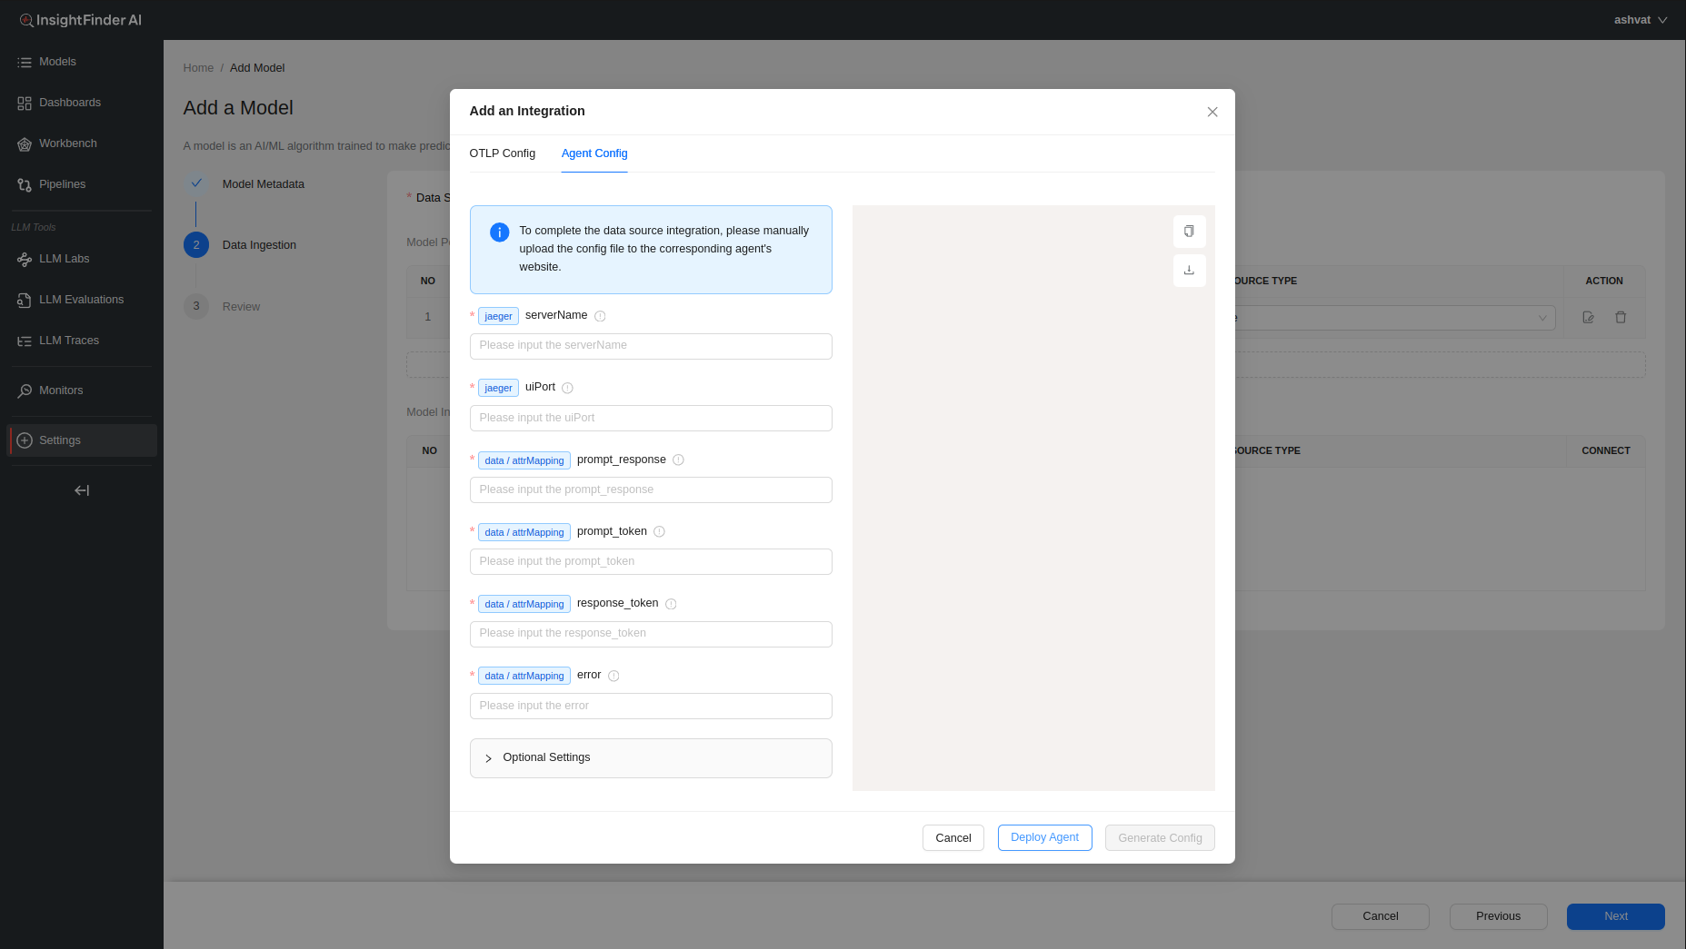Click info icon beside response_token
The height and width of the screenshot is (949, 1686).
(x=671, y=604)
